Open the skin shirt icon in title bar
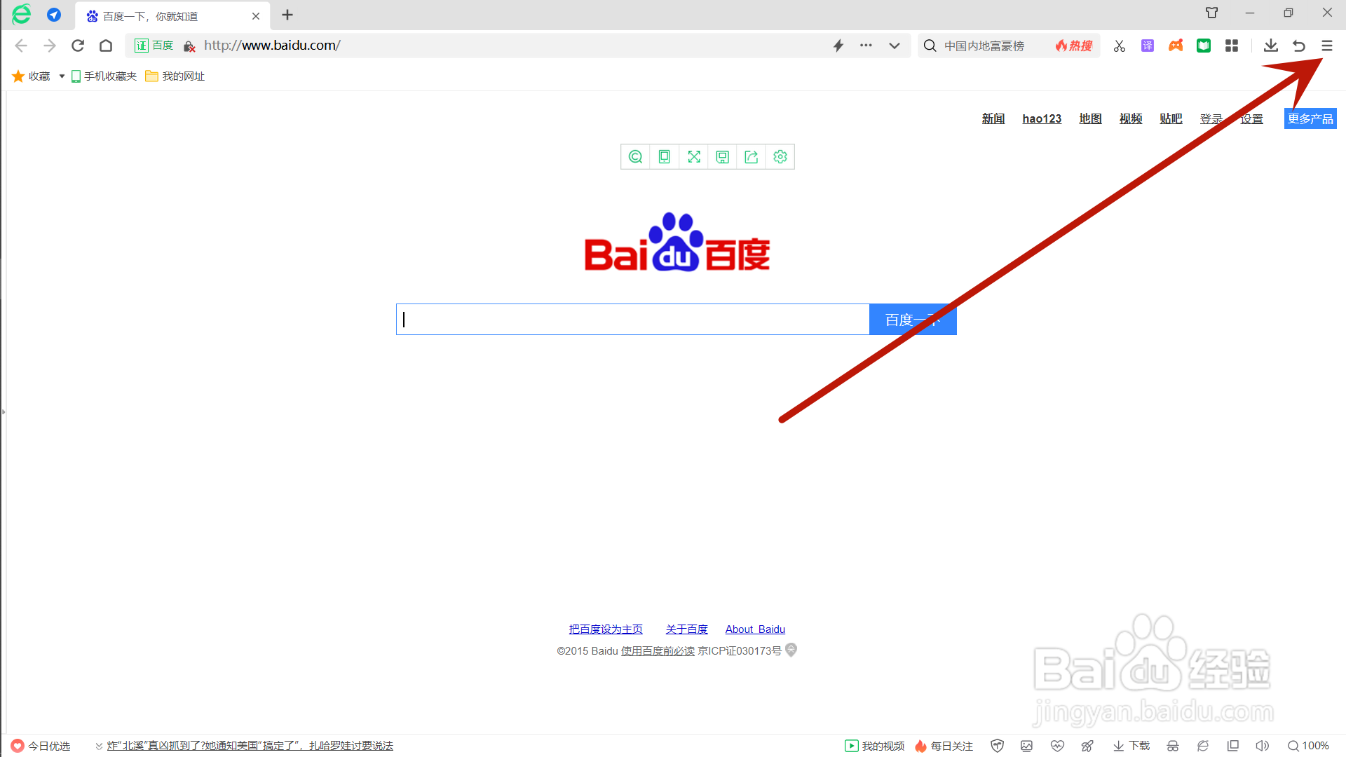Viewport: 1346px width, 757px height. [1212, 13]
